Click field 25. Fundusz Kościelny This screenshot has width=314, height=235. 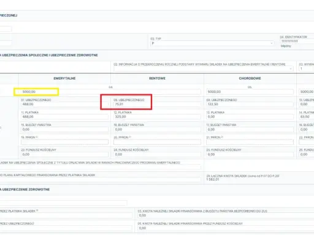click(x=250, y=154)
